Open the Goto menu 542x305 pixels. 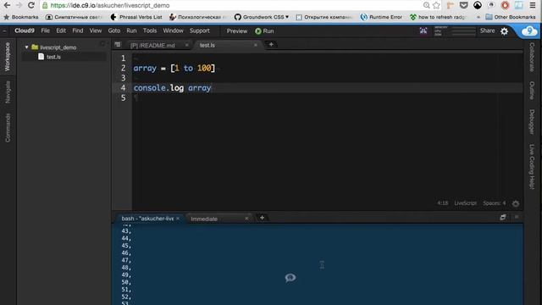click(114, 30)
